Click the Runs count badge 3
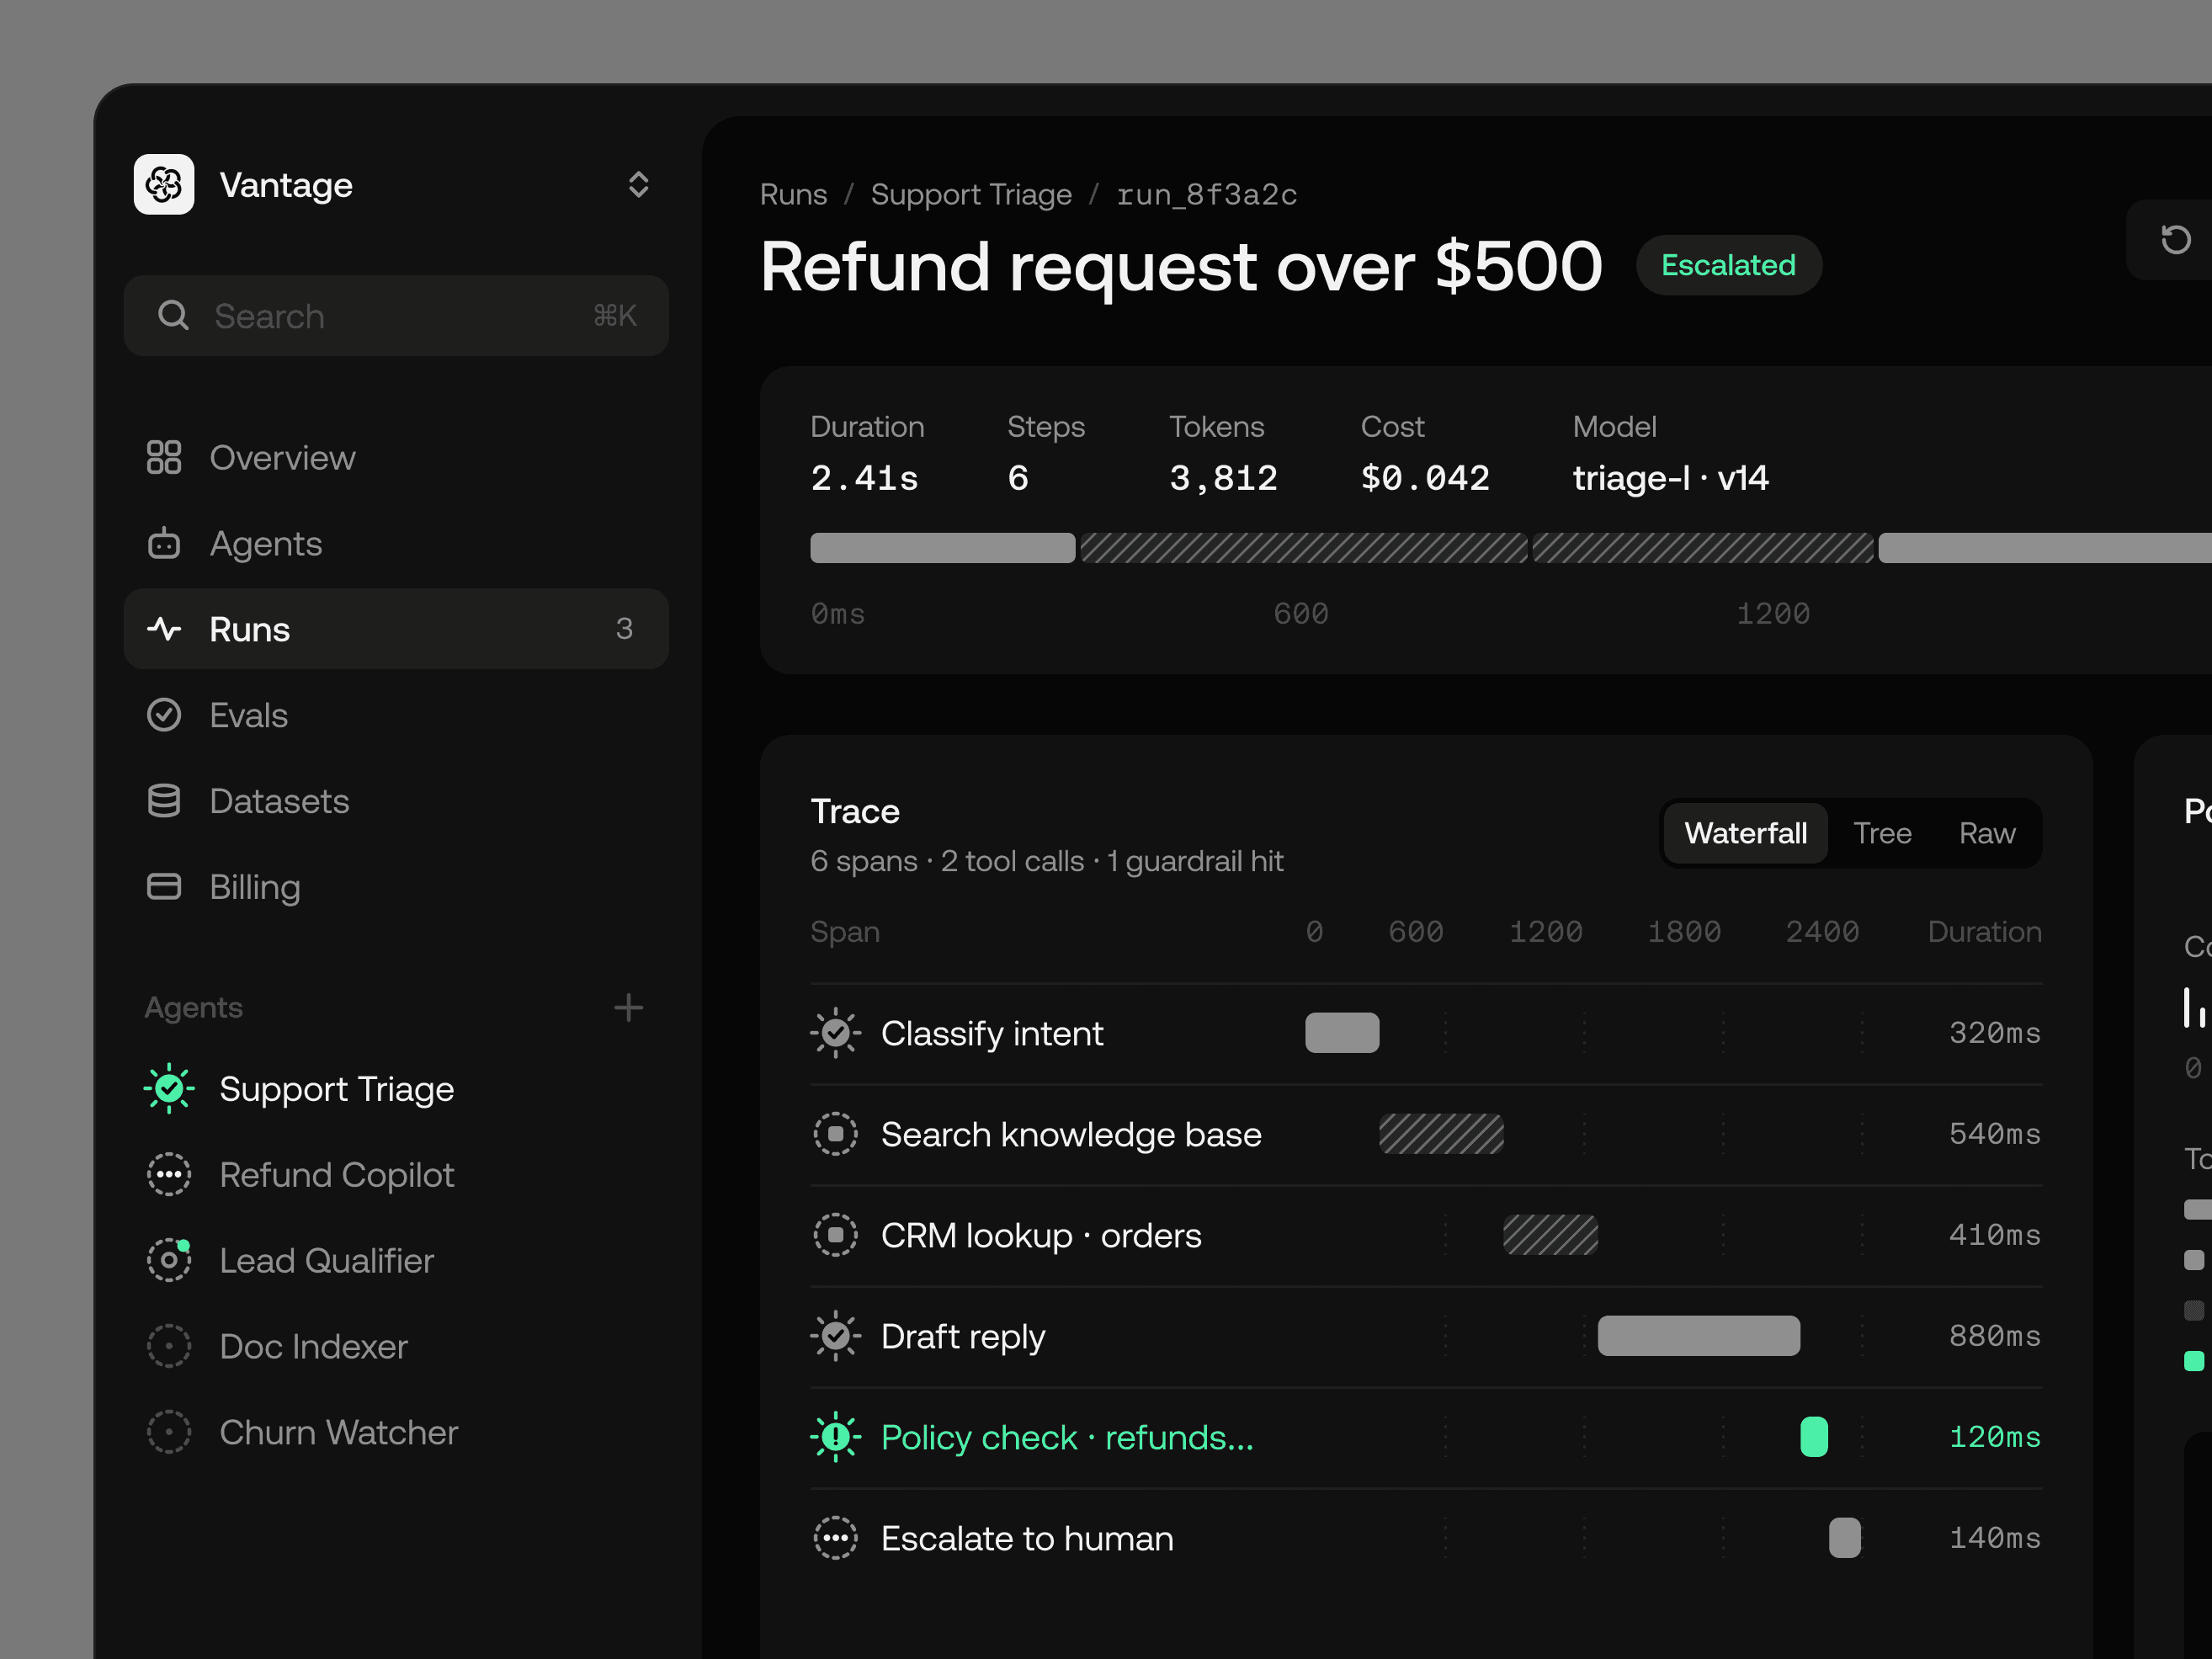 pyautogui.click(x=624, y=629)
